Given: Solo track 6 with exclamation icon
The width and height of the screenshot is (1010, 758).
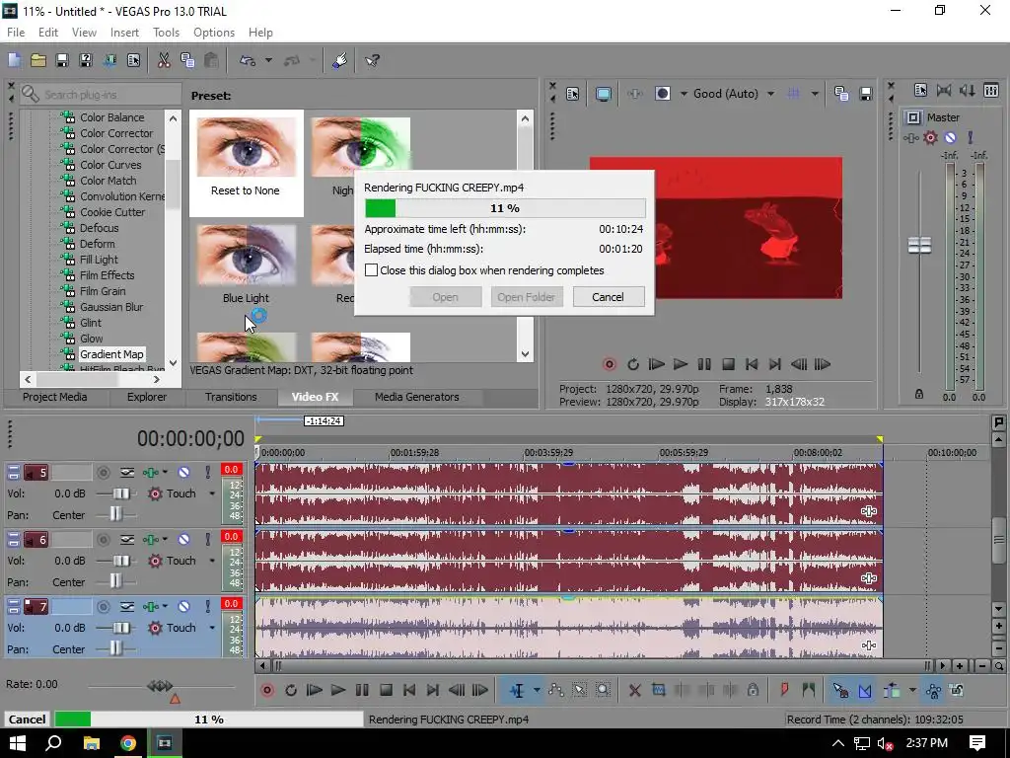Looking at the screenshot, I should pyautogui.click(x=207, y=540).
